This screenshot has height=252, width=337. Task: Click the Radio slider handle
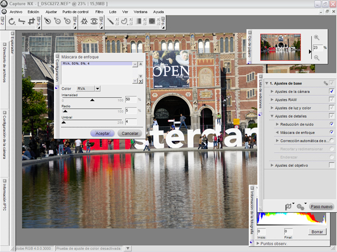coord(65,111)
